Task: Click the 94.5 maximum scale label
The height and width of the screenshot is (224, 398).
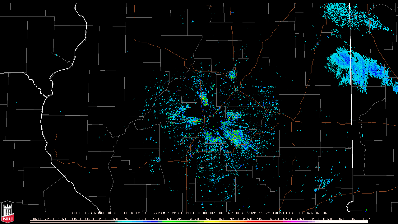Action: point(366,219)
